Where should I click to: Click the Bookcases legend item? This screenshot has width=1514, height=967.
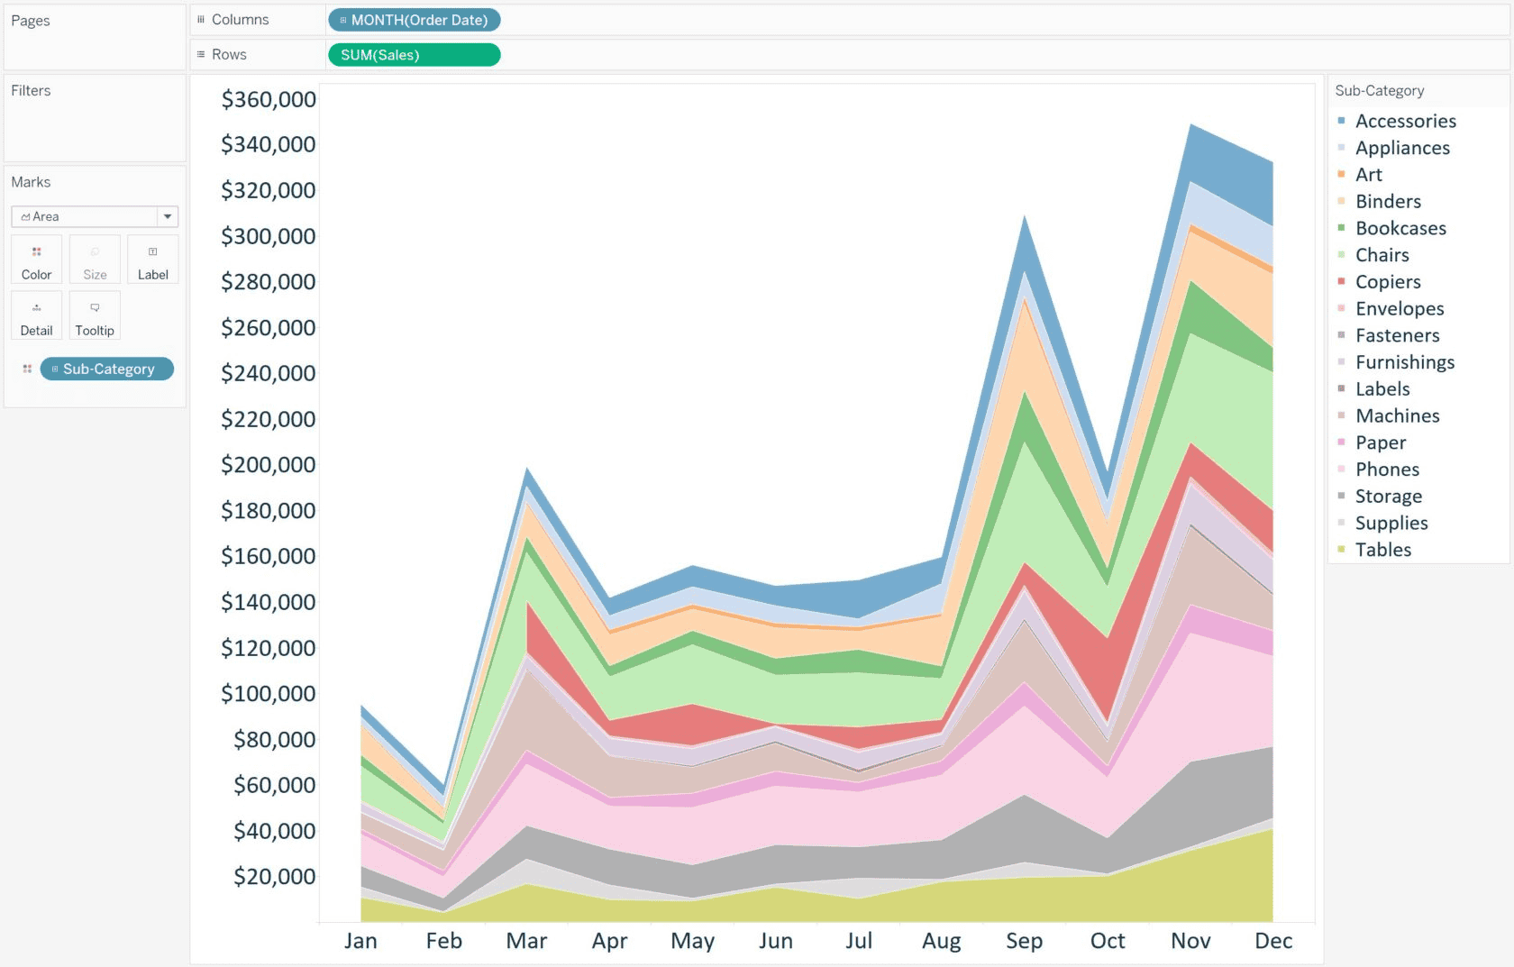pos(1400,228)
